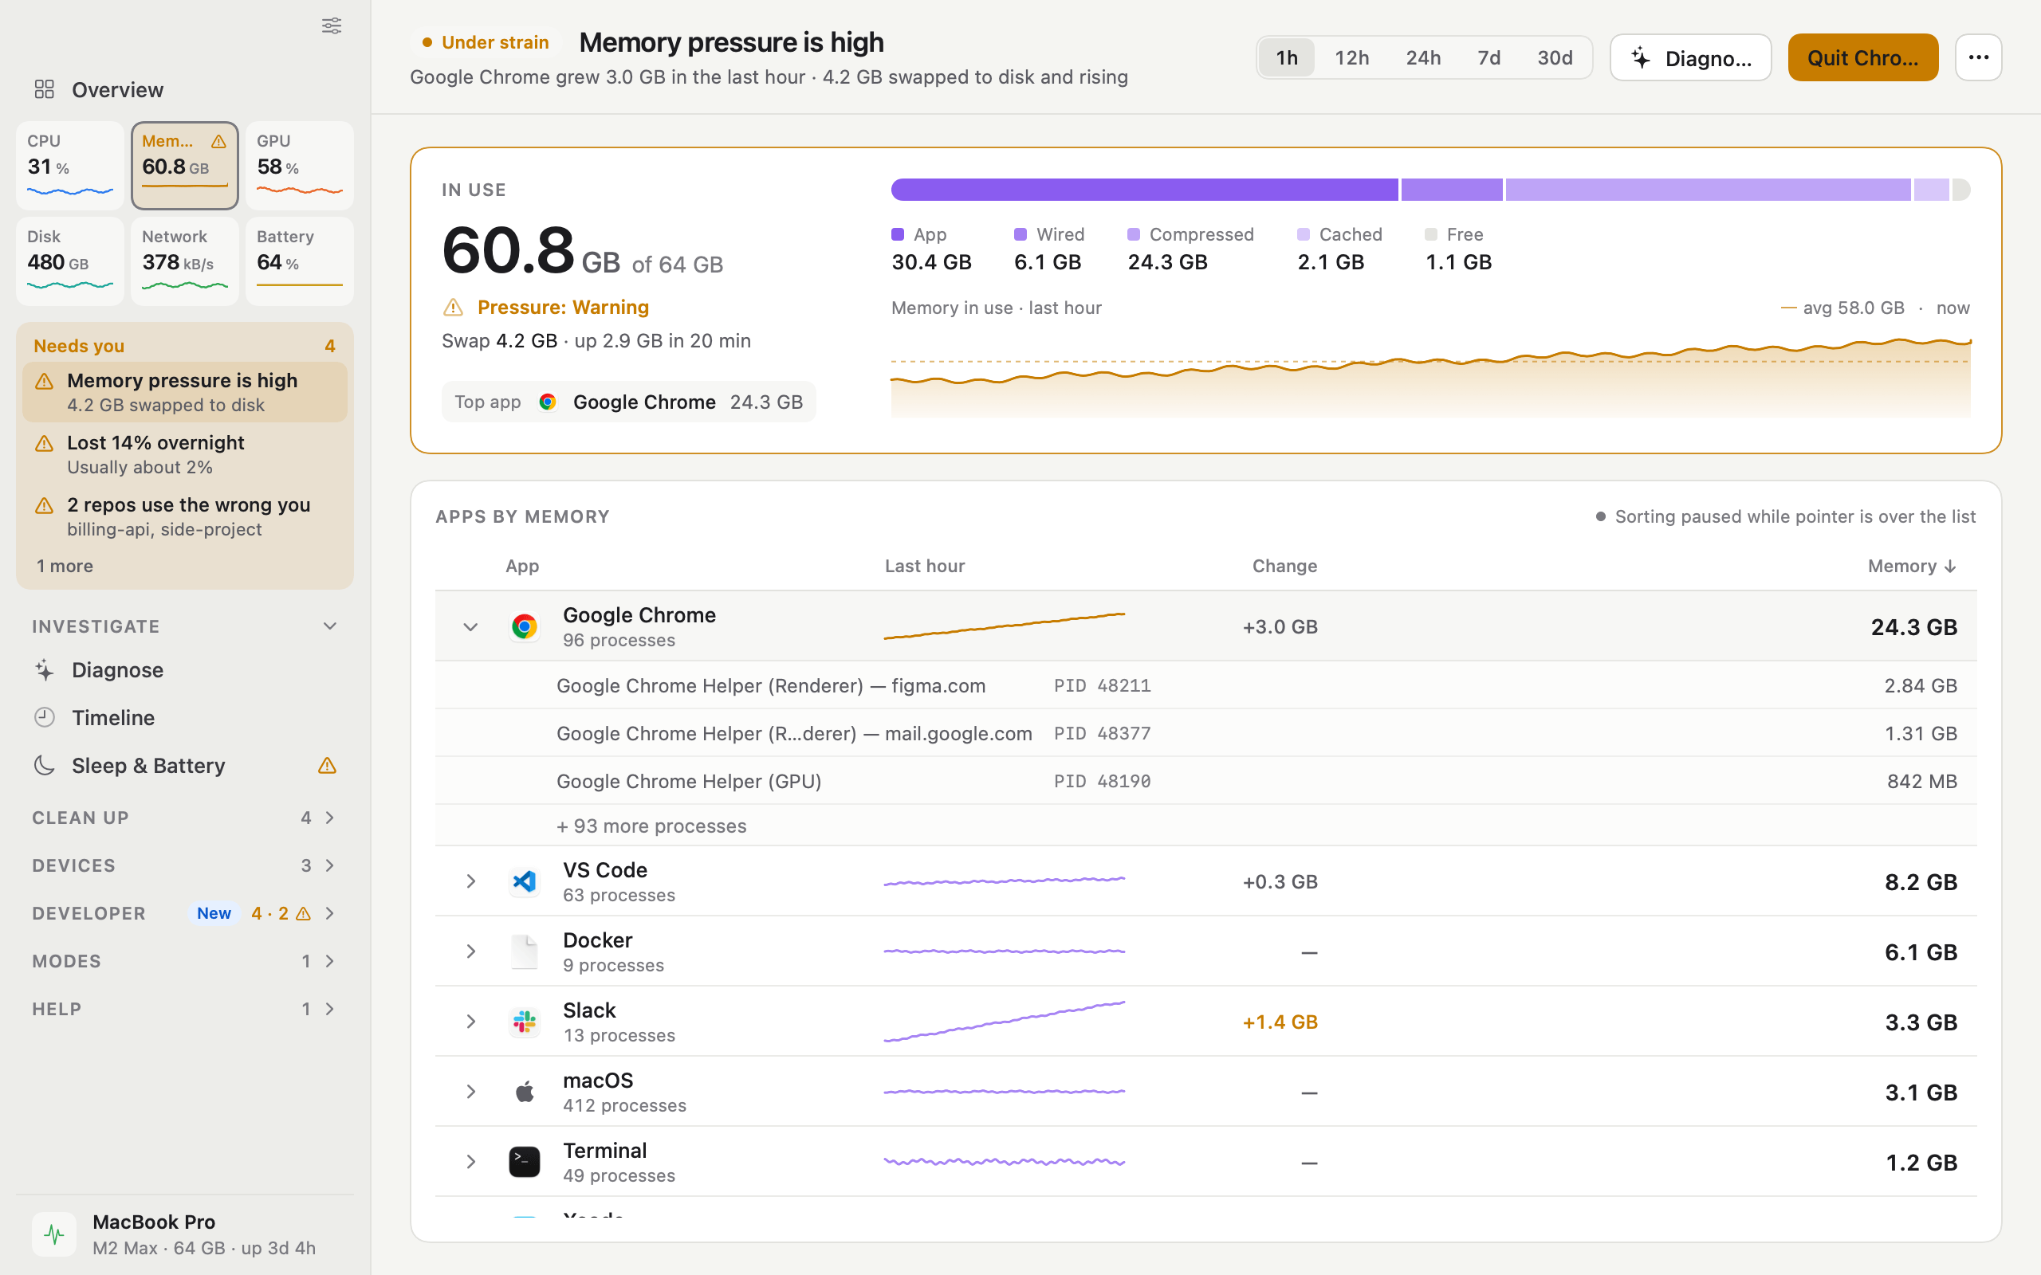Open the CPU 31% tile
This screenshot has height=1275, width=2041.
[70, 165]
